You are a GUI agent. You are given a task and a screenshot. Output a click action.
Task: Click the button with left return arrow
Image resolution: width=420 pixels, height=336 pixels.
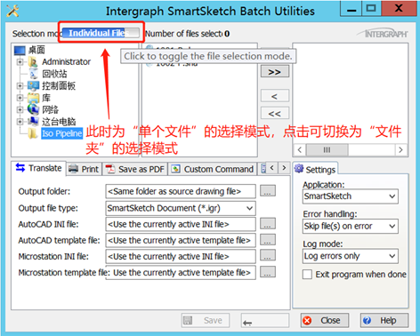[265, 320]
